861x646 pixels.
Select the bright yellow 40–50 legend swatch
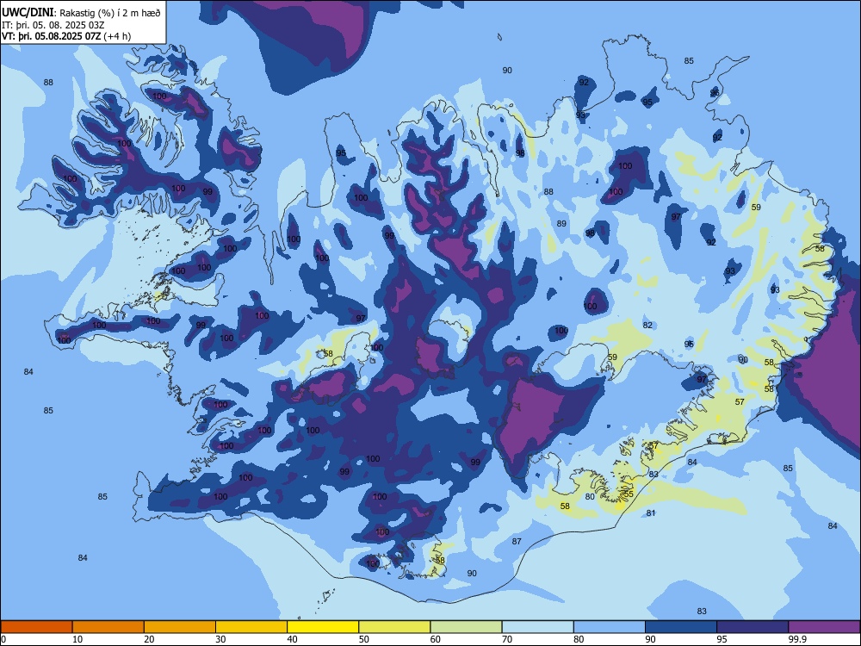[x=323, y=627]
